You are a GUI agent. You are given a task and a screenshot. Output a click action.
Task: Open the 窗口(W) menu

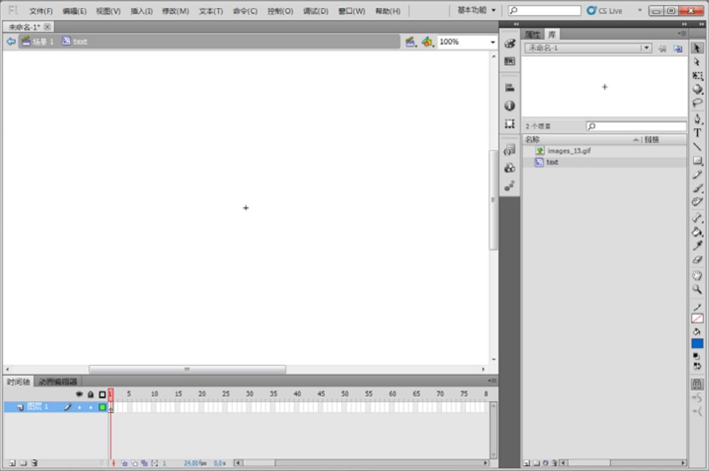(x=352, y=11)
